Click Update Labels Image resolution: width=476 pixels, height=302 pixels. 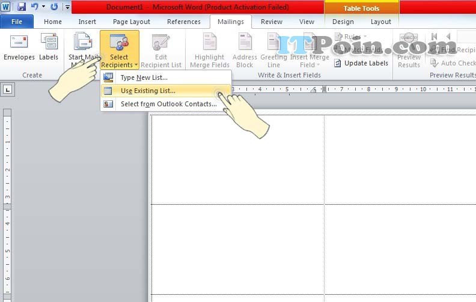(x=361, y=63)
